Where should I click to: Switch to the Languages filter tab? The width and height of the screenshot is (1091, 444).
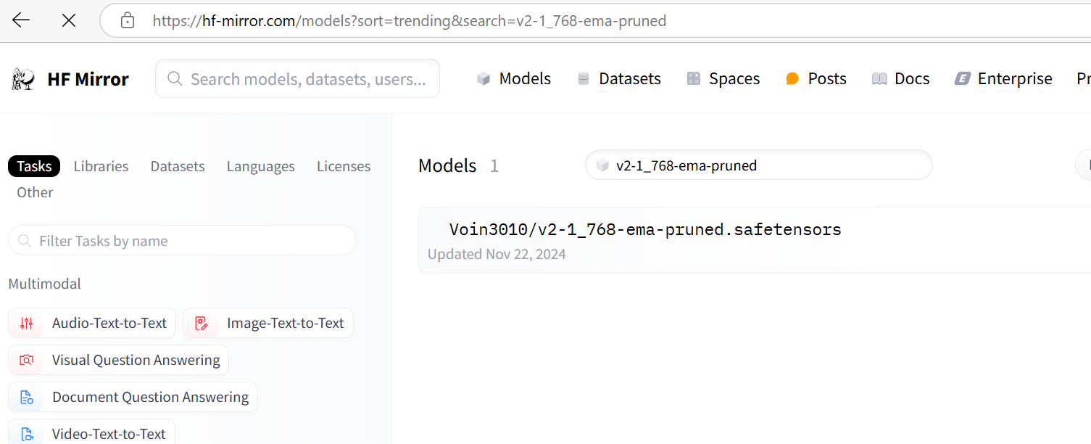[261, 166]
